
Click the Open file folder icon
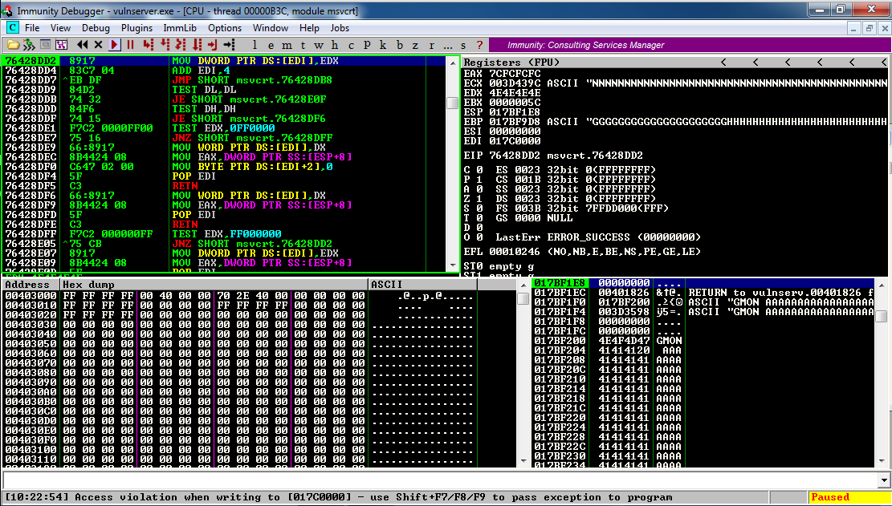point(13,45)
